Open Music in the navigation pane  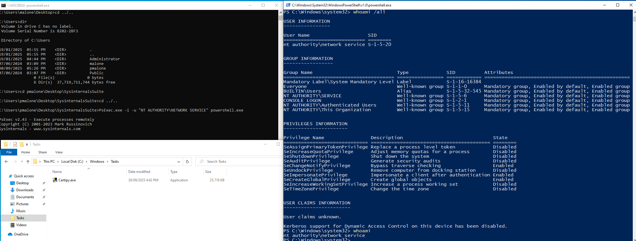tap(21, 211)
